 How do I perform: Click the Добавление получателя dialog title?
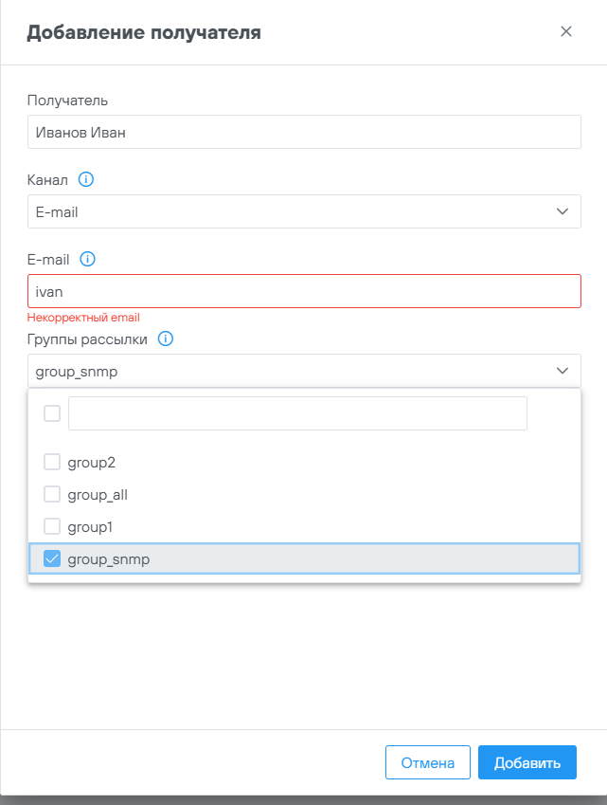point(144,33)
